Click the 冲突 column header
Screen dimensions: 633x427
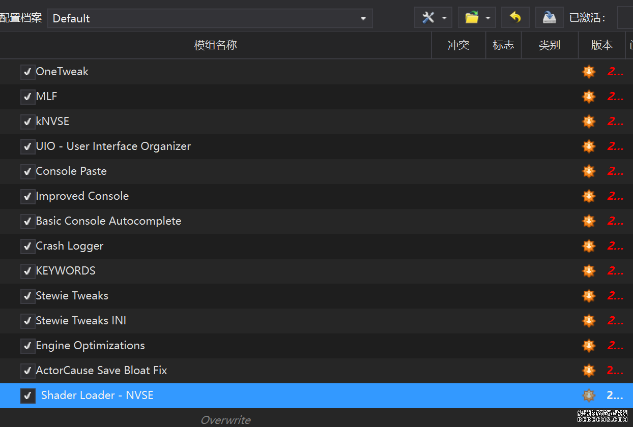(x=458, y=45)
